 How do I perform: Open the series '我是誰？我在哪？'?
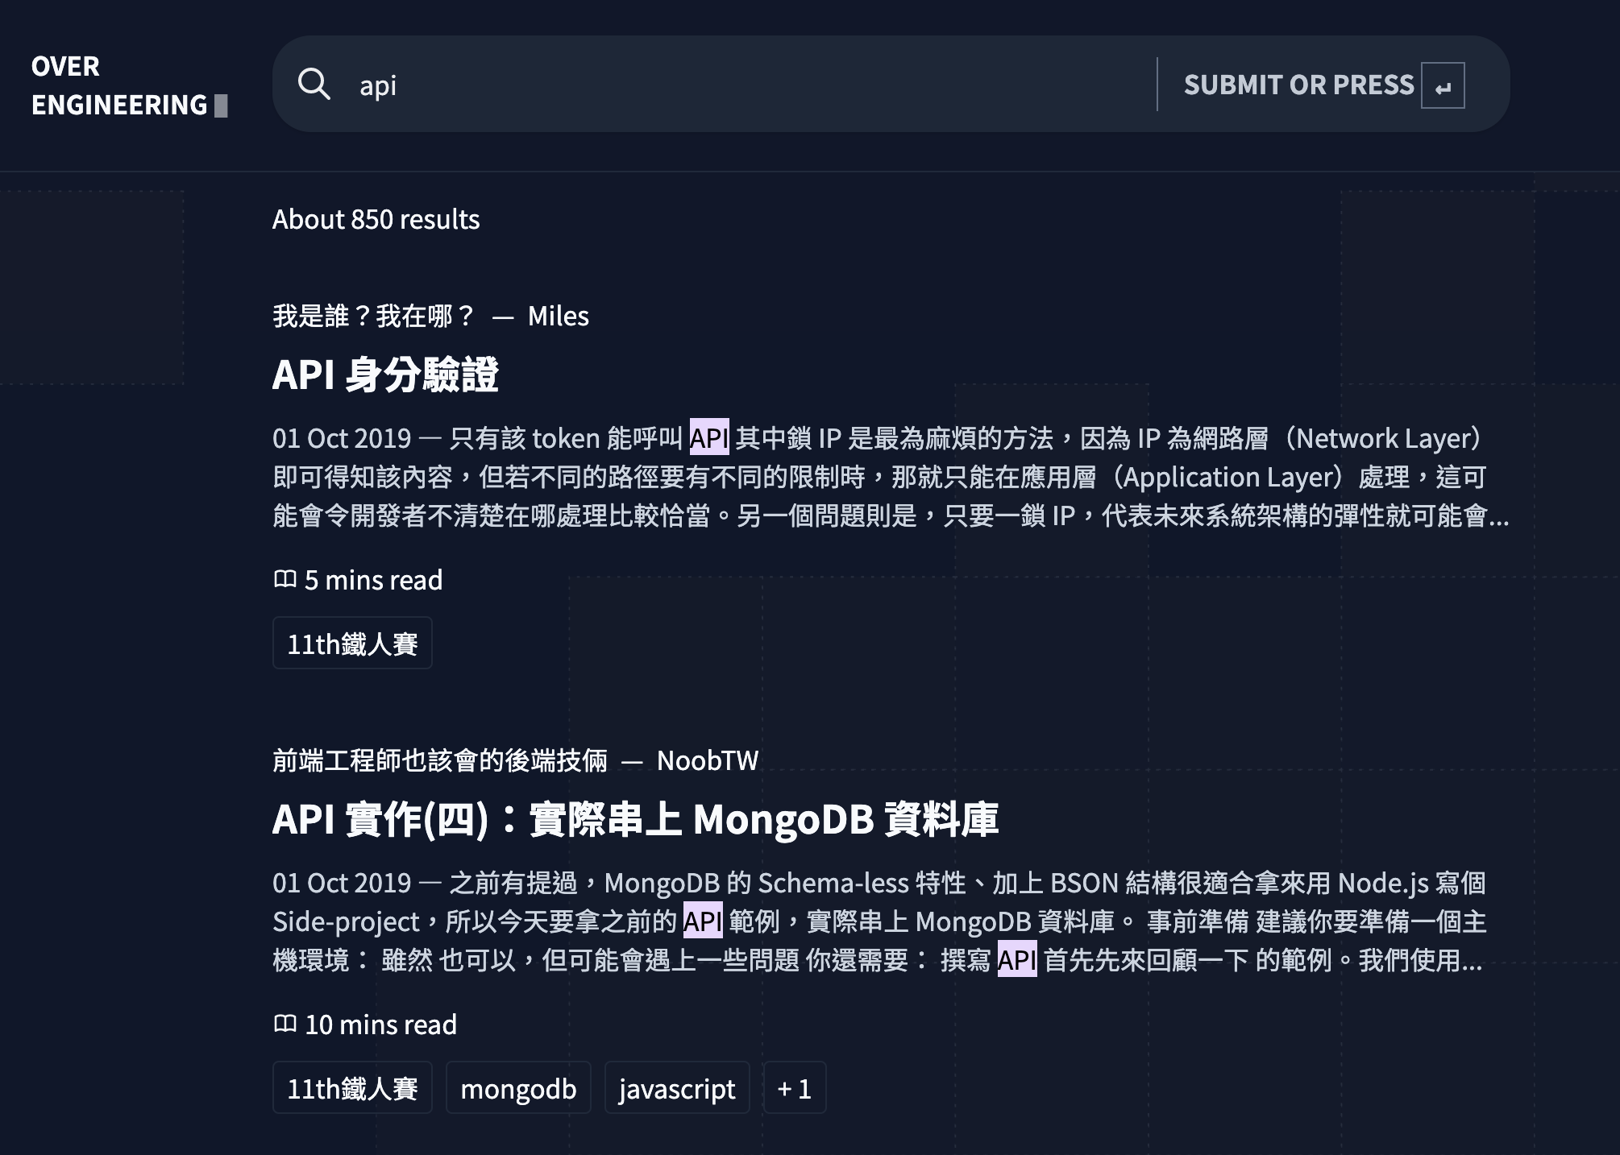(x=374, y=316)
